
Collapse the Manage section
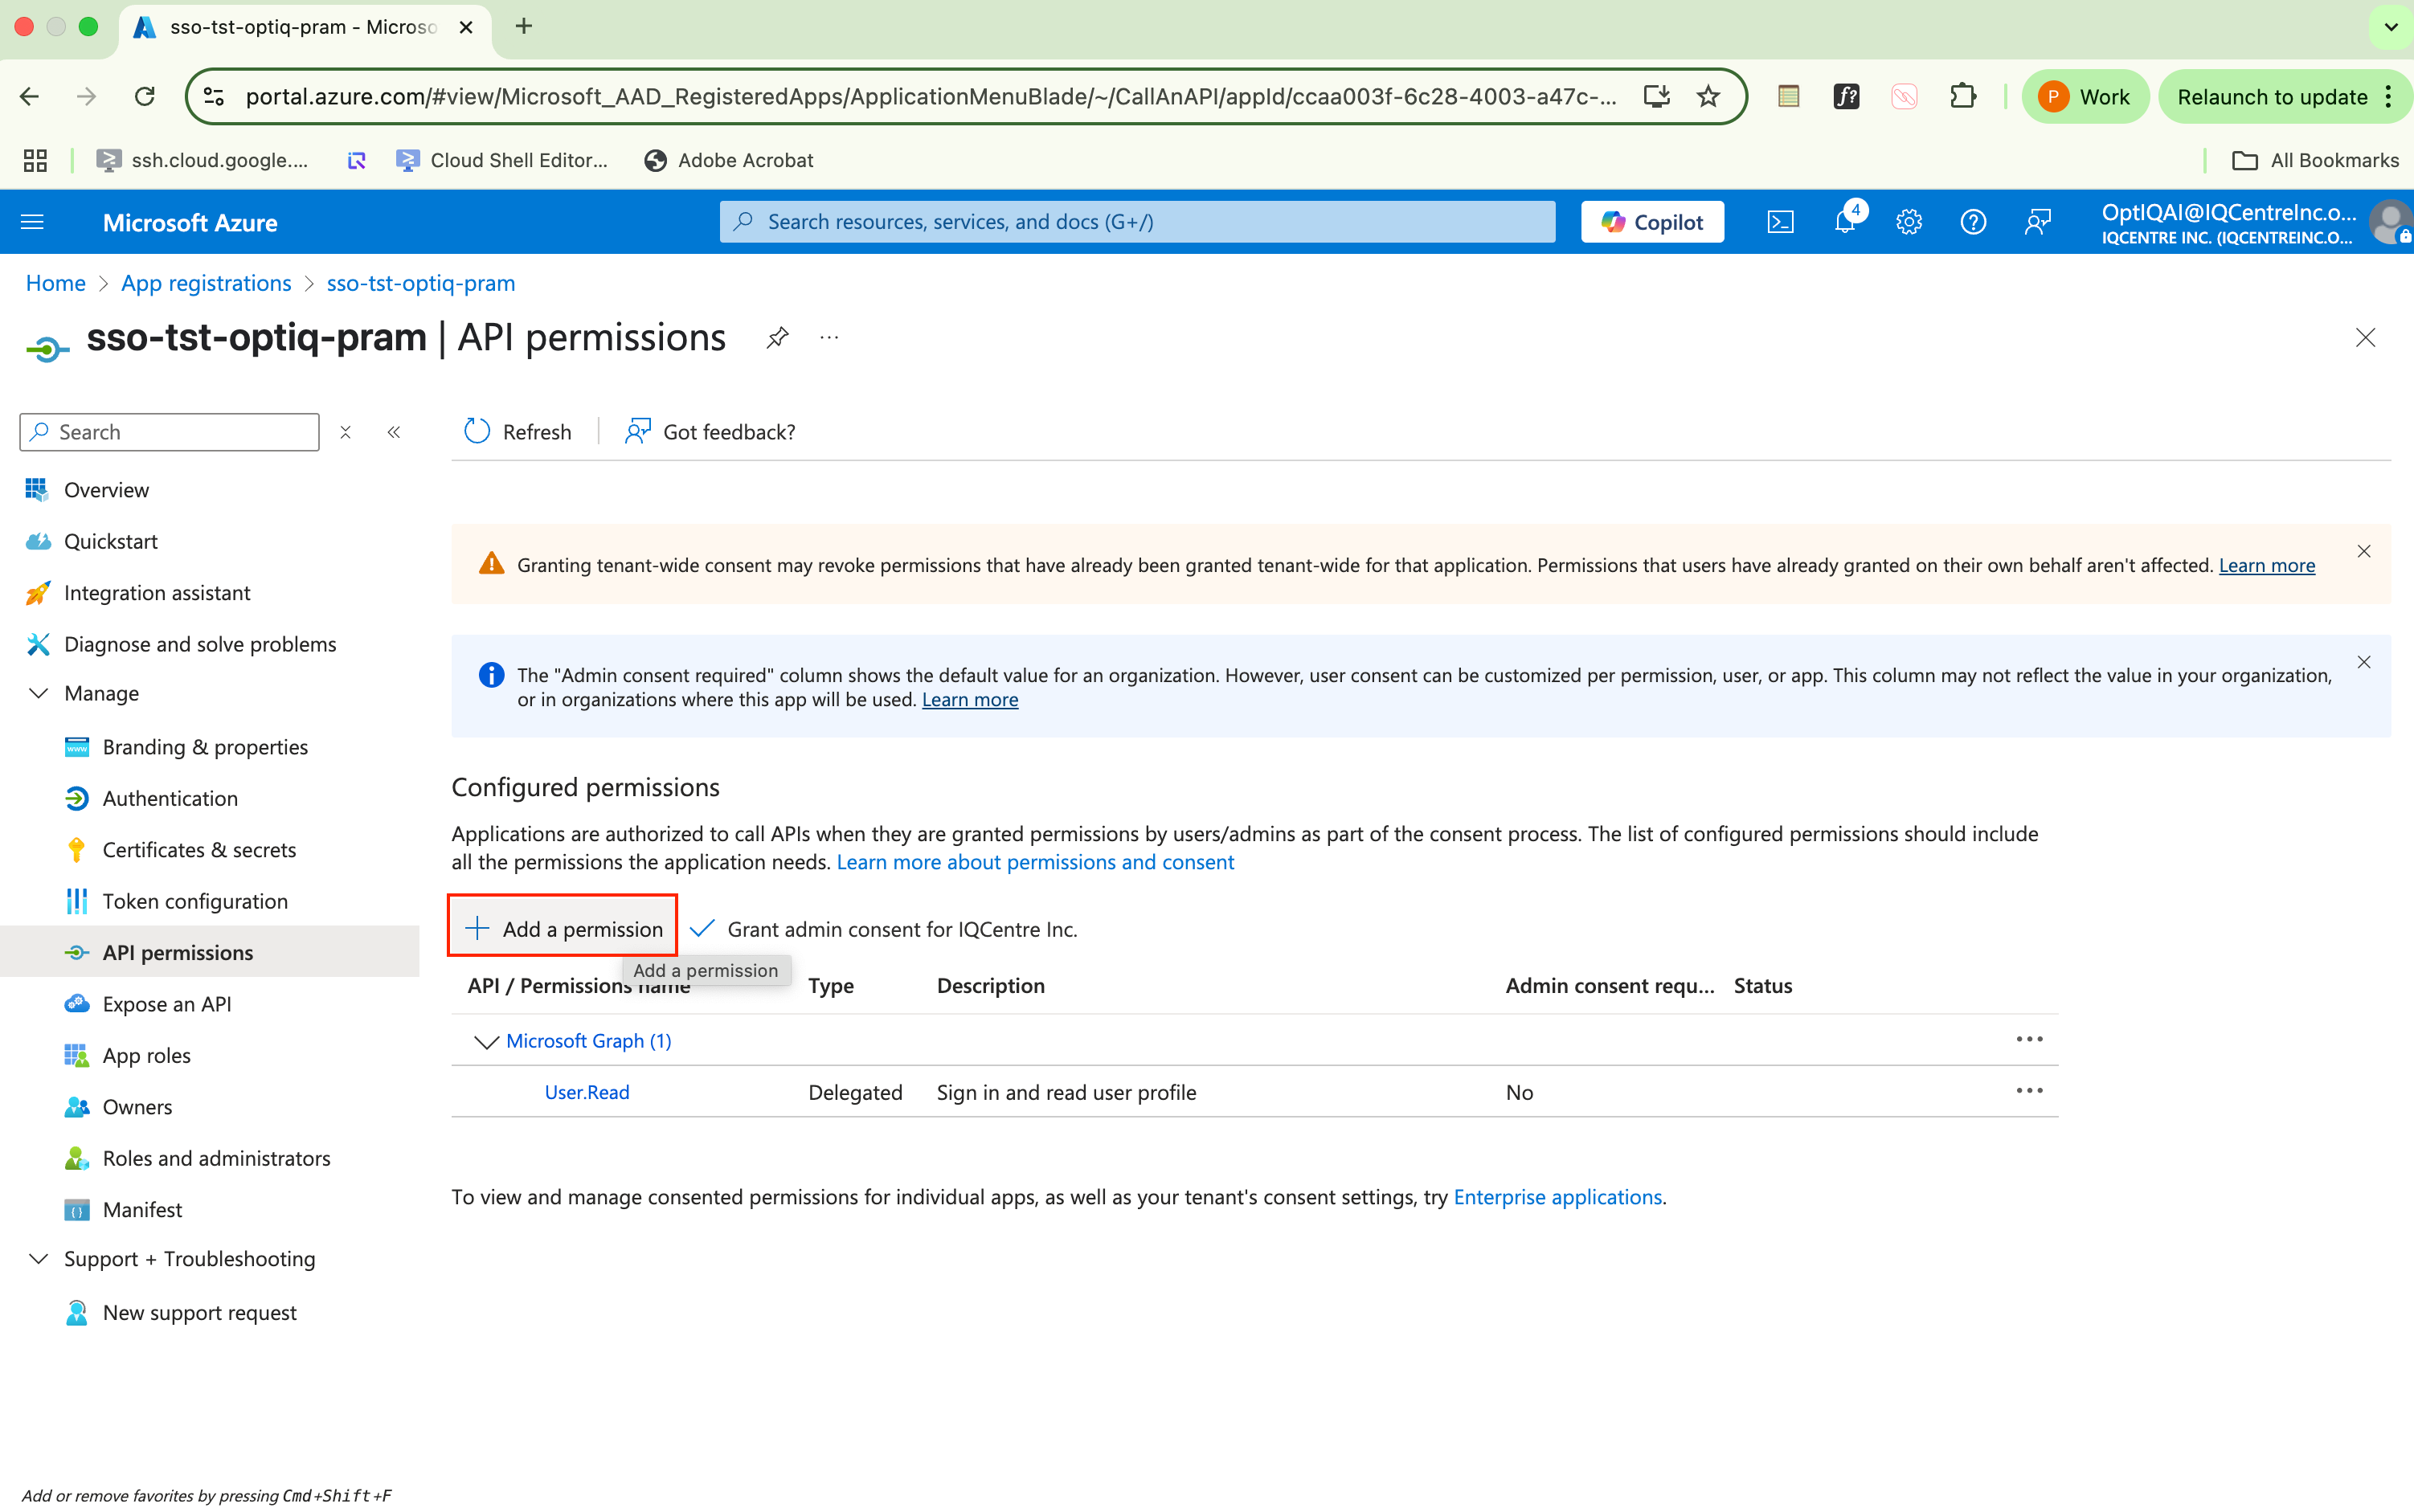point(38,693)
